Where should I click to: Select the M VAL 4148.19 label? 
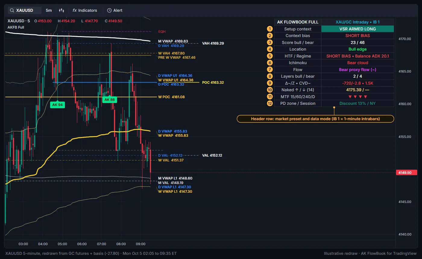(x=171, y=183)
